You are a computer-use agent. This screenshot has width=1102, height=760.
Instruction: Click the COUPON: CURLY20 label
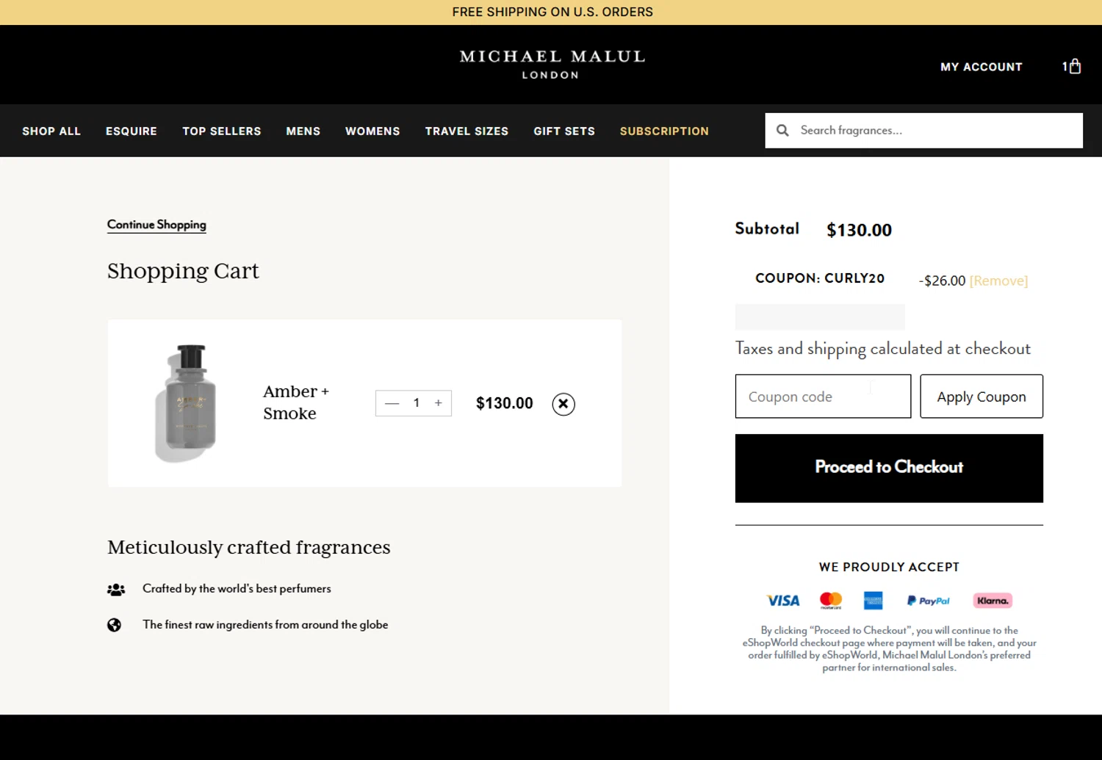[820, 278]
